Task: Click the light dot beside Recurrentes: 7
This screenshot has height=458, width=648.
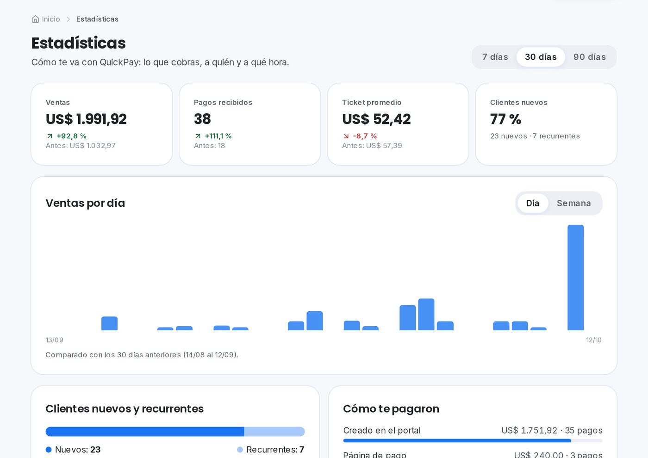Action: tap(240, 450)
